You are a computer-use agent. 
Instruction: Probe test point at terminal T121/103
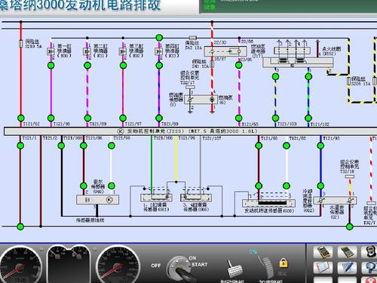click(x=275, y=118)
